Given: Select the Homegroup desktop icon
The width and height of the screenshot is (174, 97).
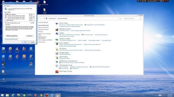Looking at the screenshot, I should coord(3,80).
